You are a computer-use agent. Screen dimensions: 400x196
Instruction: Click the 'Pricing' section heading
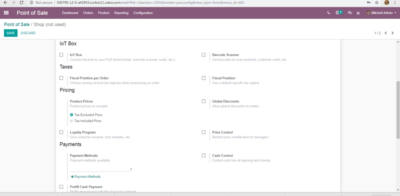click(67, 90)
